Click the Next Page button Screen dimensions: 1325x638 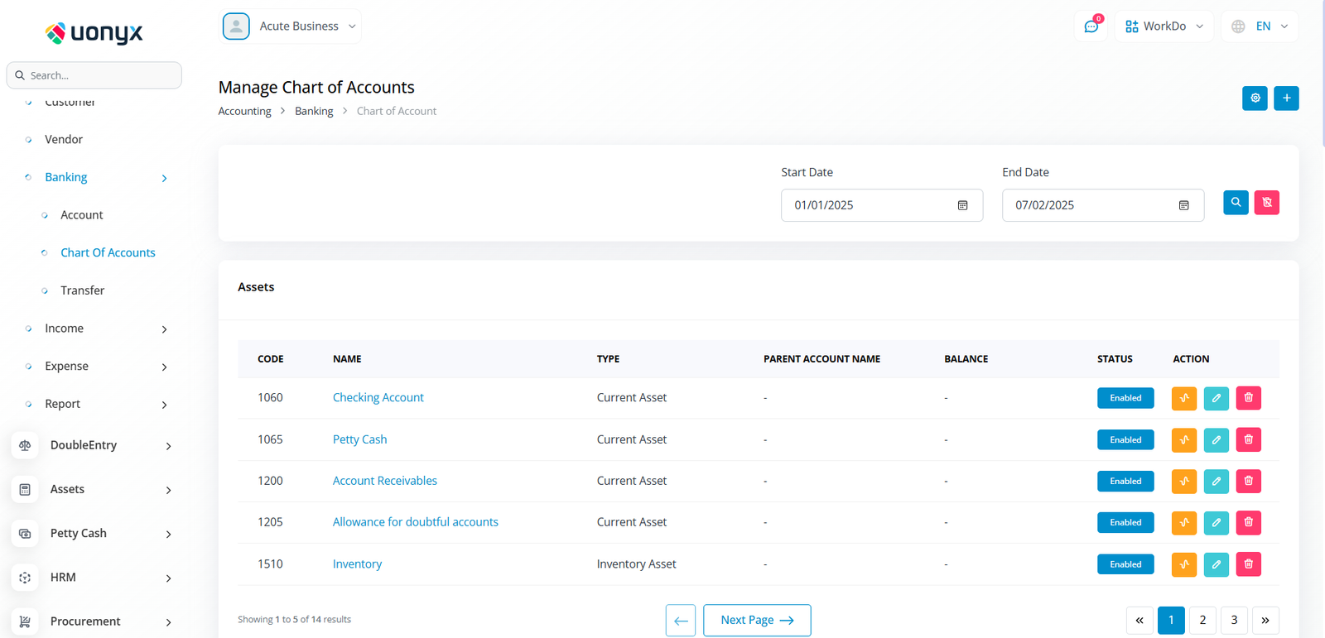pos(756,620)
